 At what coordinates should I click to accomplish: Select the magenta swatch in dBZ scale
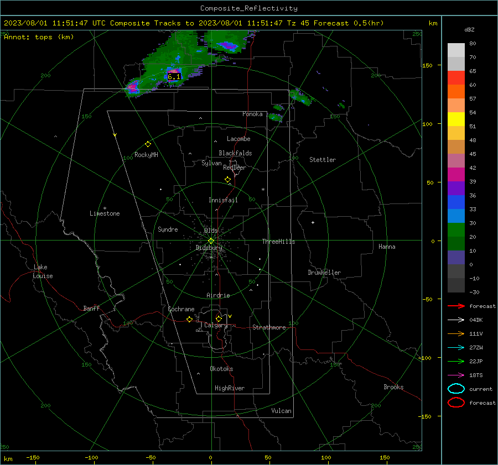(x=456, y=174)
